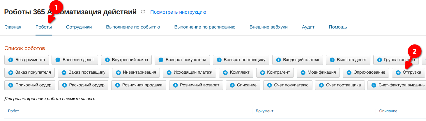
Task: Switch to Выполнение по расписанию tab
Action: coord(205,27)
